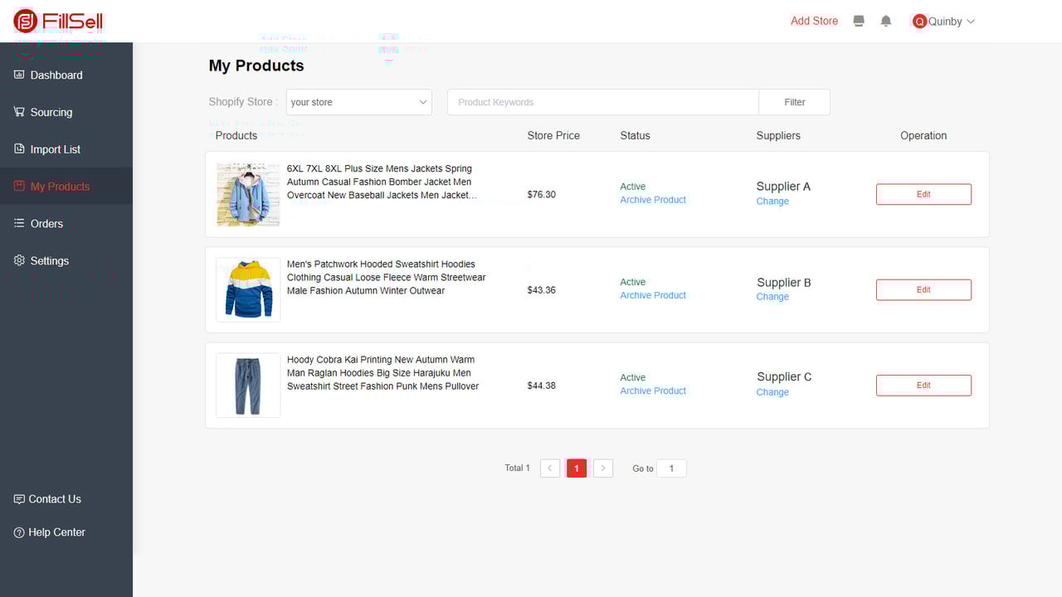Screen dimensions: 1062x597
Task: Go to Dashboard page
Action: coord(56,75)
